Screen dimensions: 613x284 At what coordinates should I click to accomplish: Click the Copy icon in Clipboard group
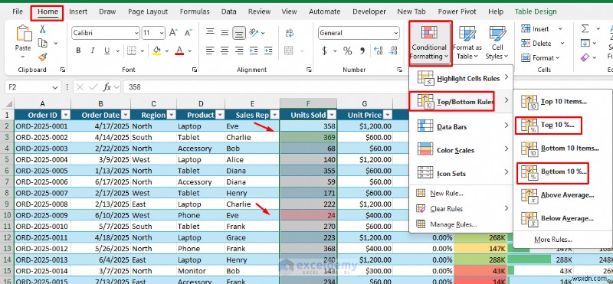pos(43,43)
